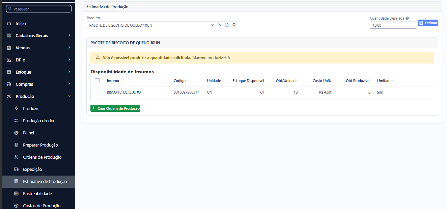Expand the Cadastros Gerais chevron
This screenshot has width=447, height=209.
click(x=69, y=35)
